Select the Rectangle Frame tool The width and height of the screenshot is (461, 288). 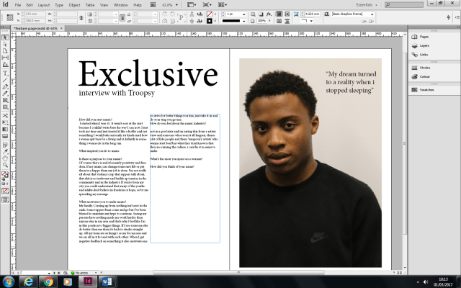coord(5,100)
